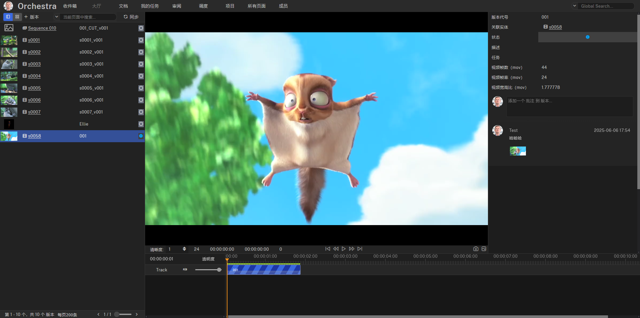Select the 001 clip on the timeline

[x=264, y=270]
